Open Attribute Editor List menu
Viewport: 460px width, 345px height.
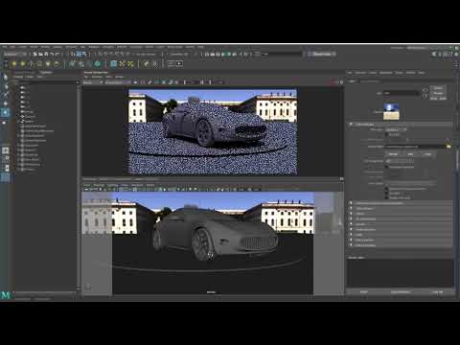(x=350, y=73)
